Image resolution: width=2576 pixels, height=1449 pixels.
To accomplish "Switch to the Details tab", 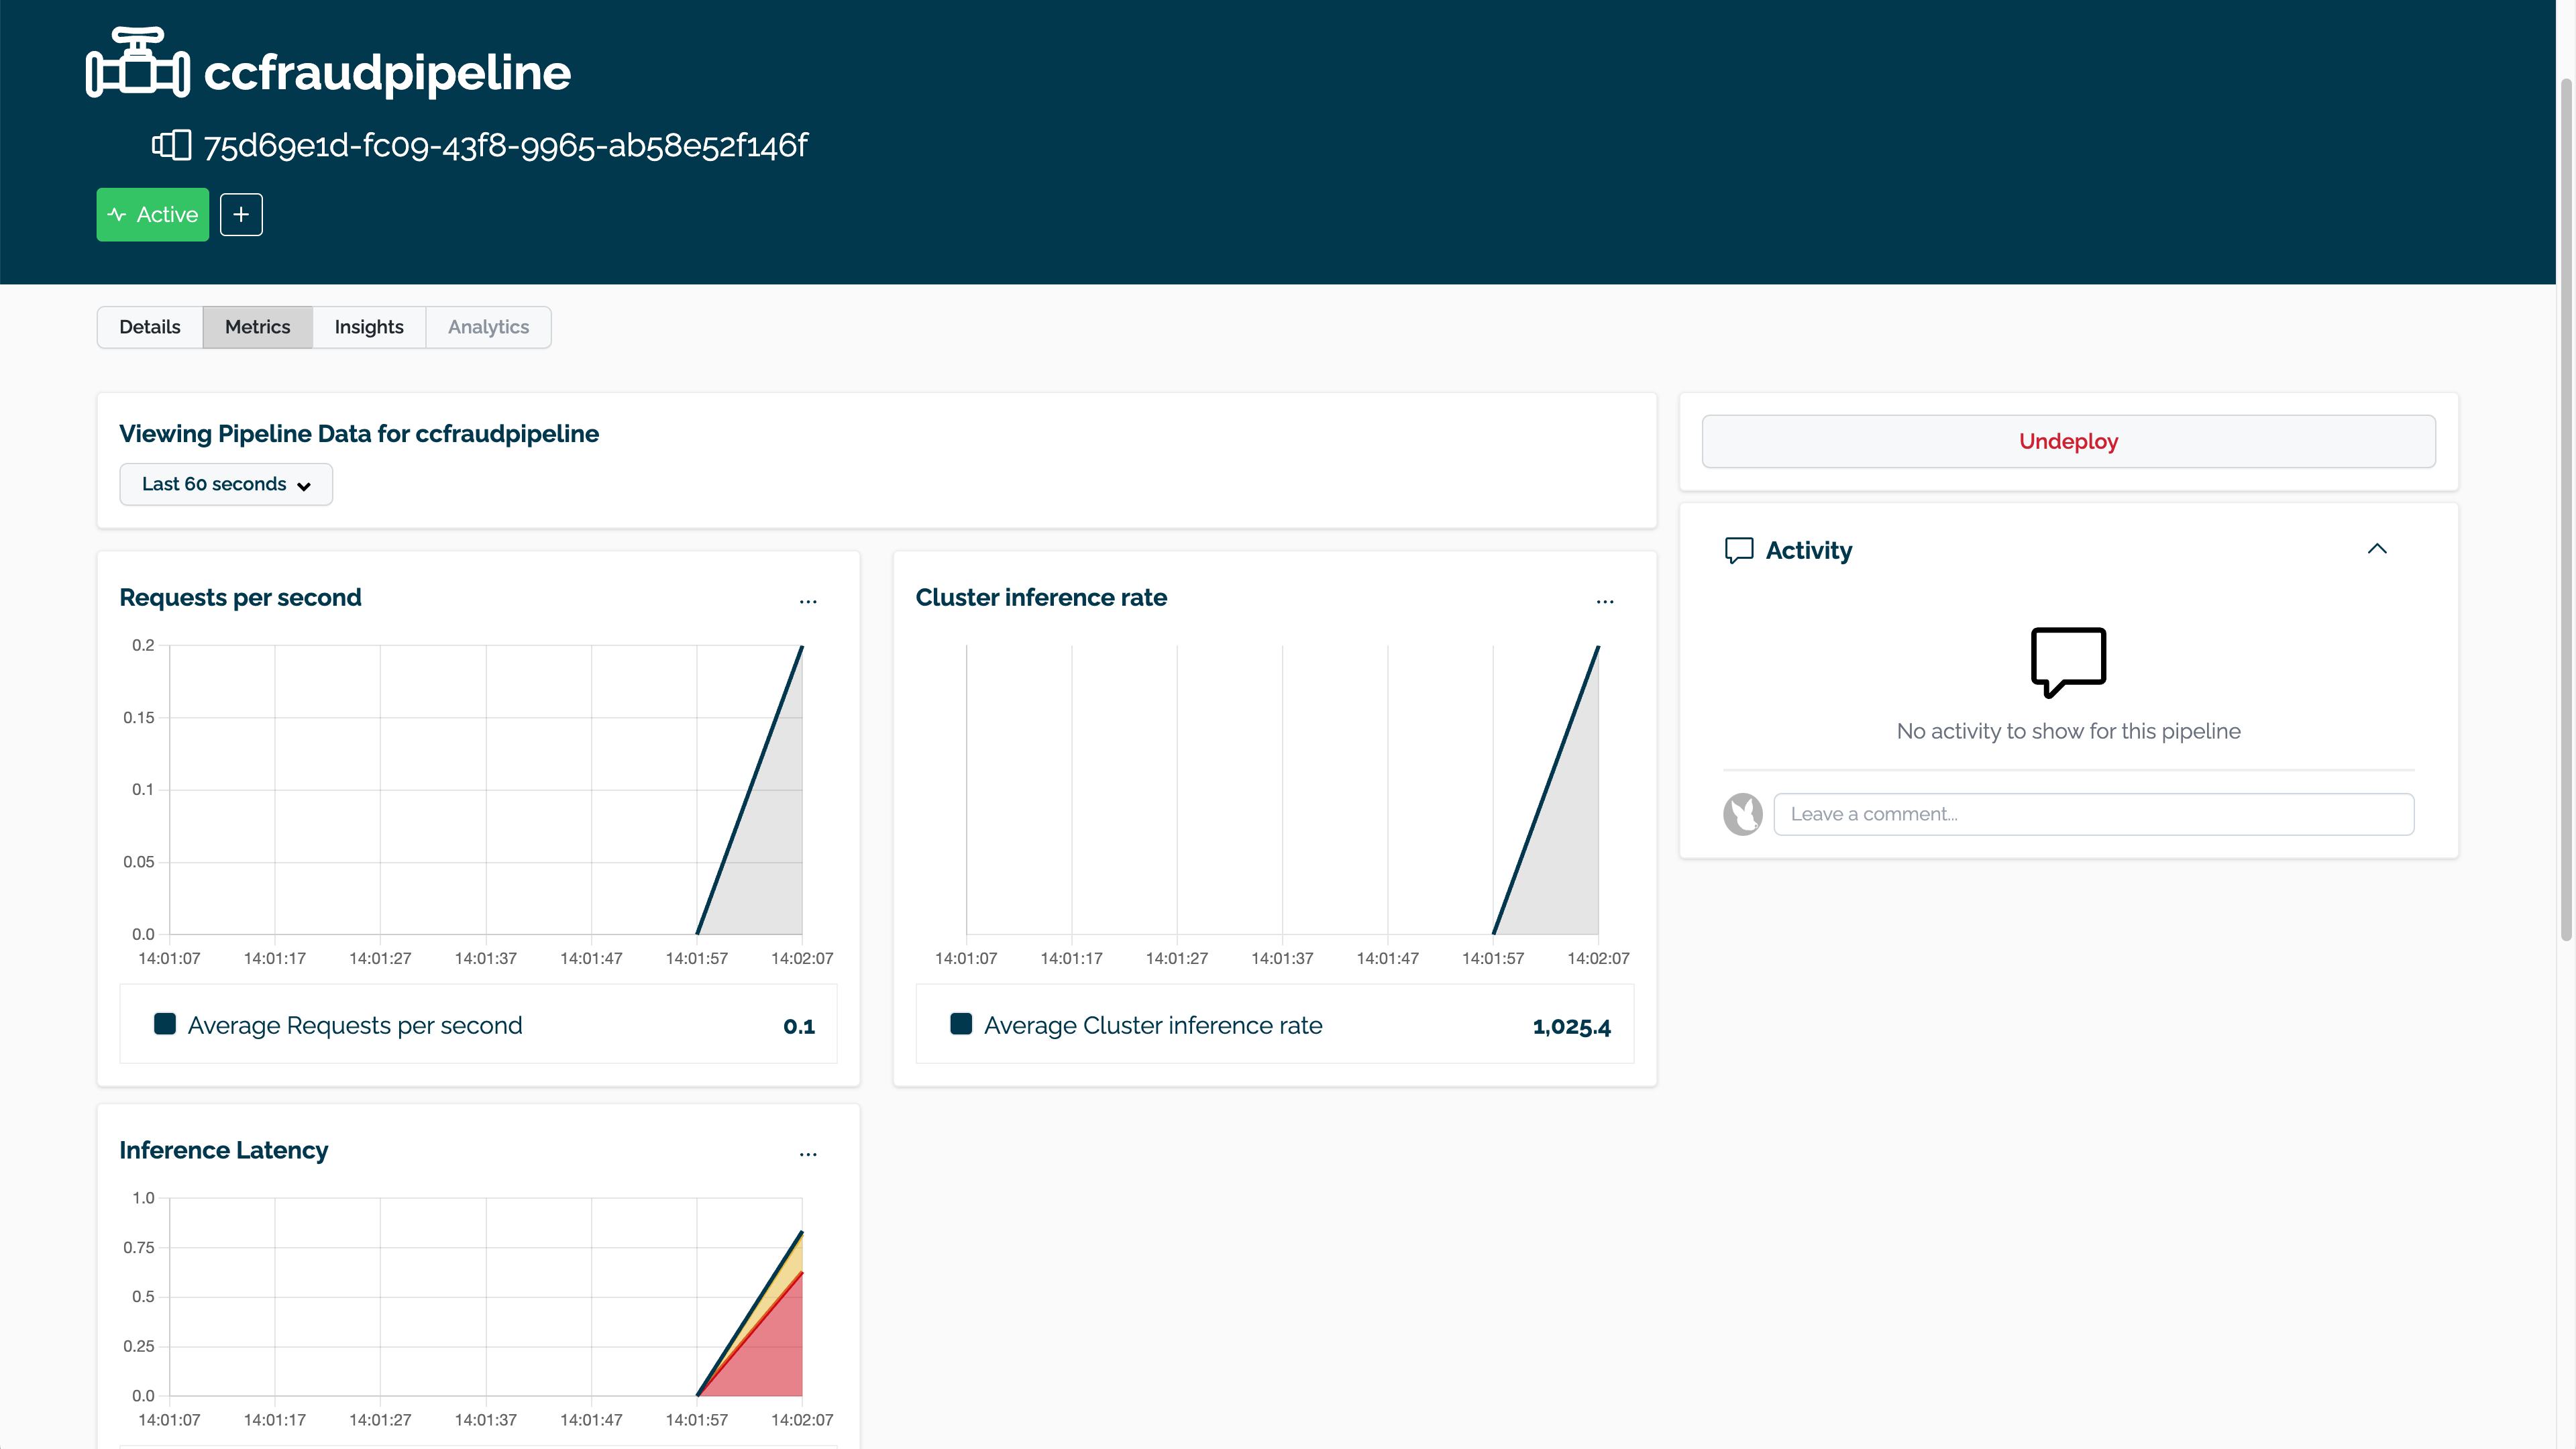I will pos(150,327).
